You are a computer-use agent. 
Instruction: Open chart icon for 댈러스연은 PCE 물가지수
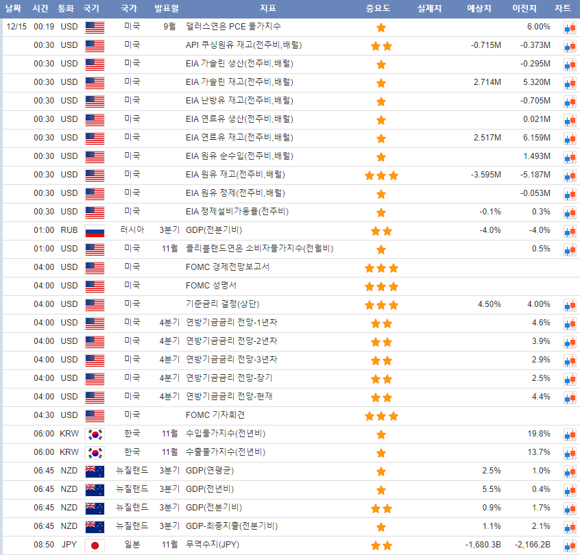point(569,27)
